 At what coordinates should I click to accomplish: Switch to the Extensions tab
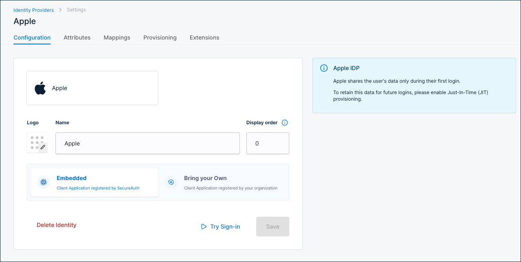pos(204,37)
